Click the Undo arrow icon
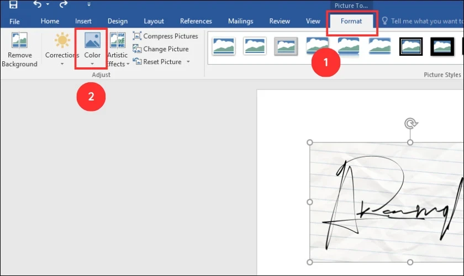Viewport: 464px width, 276px height. coord(37,5)
